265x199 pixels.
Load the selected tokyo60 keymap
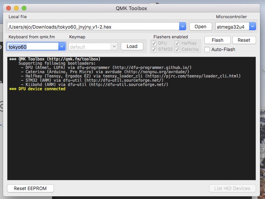point(132,46)
